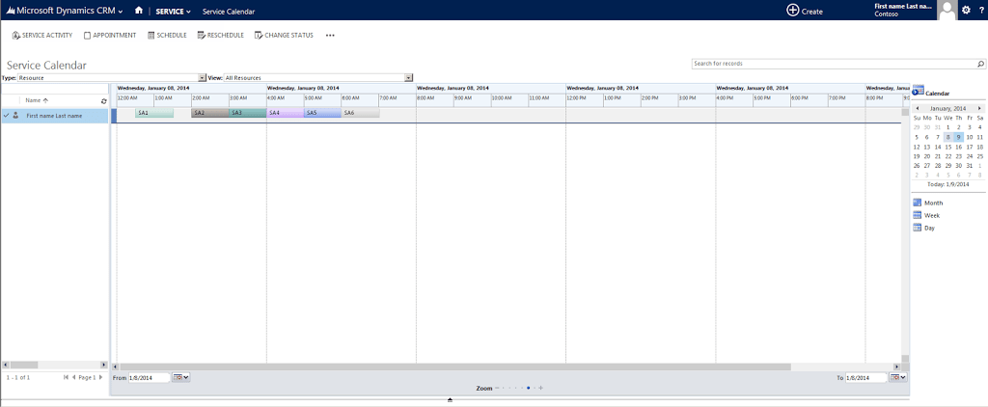
Task: Select the SA4 service activity block
Action: (x=285, y=113)
